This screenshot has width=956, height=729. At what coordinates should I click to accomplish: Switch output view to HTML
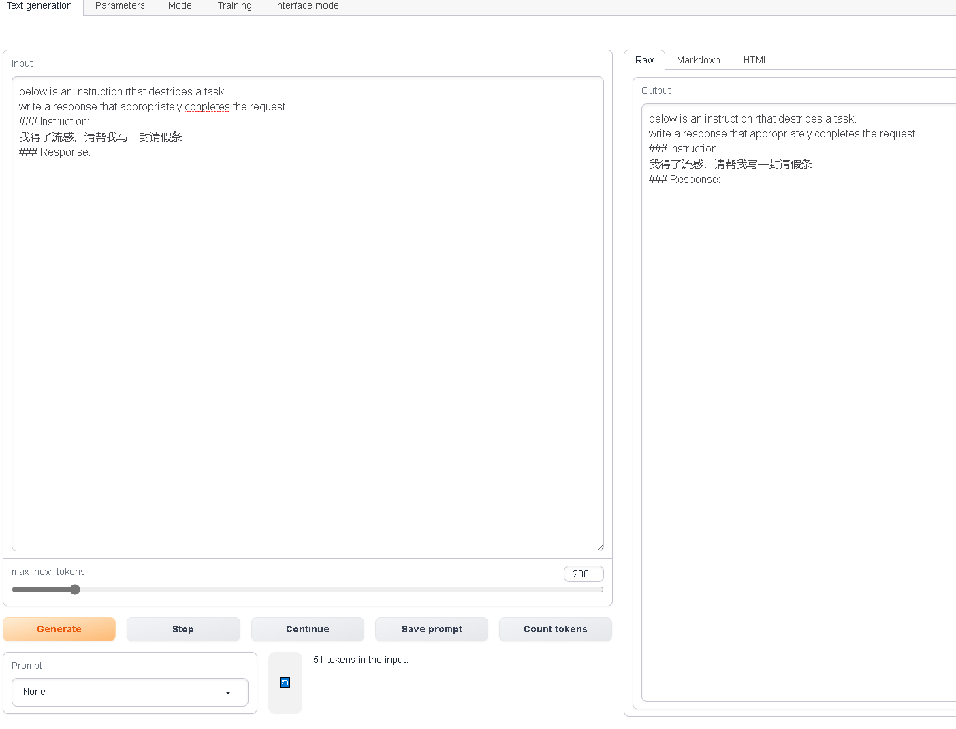(x=756, y=60)
